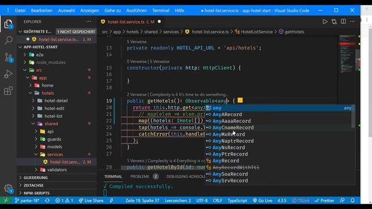Image resolution: width=372 pixels, height=209 pixels.
Task: Click the synchronize changes icon in status bar
Action: 47,200
